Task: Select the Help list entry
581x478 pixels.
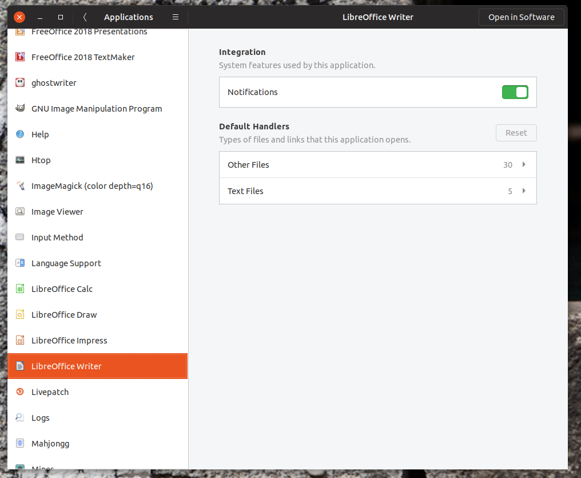Action: click(x=97, y=134)
